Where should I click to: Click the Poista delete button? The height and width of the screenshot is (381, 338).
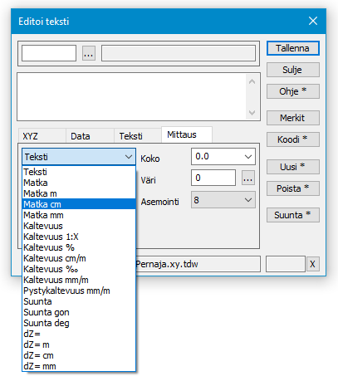[x=293, y=188]
